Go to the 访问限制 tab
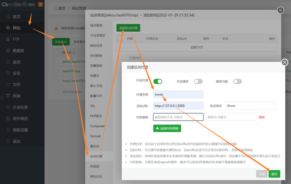The image size is (291, 184). pos(99,56)
